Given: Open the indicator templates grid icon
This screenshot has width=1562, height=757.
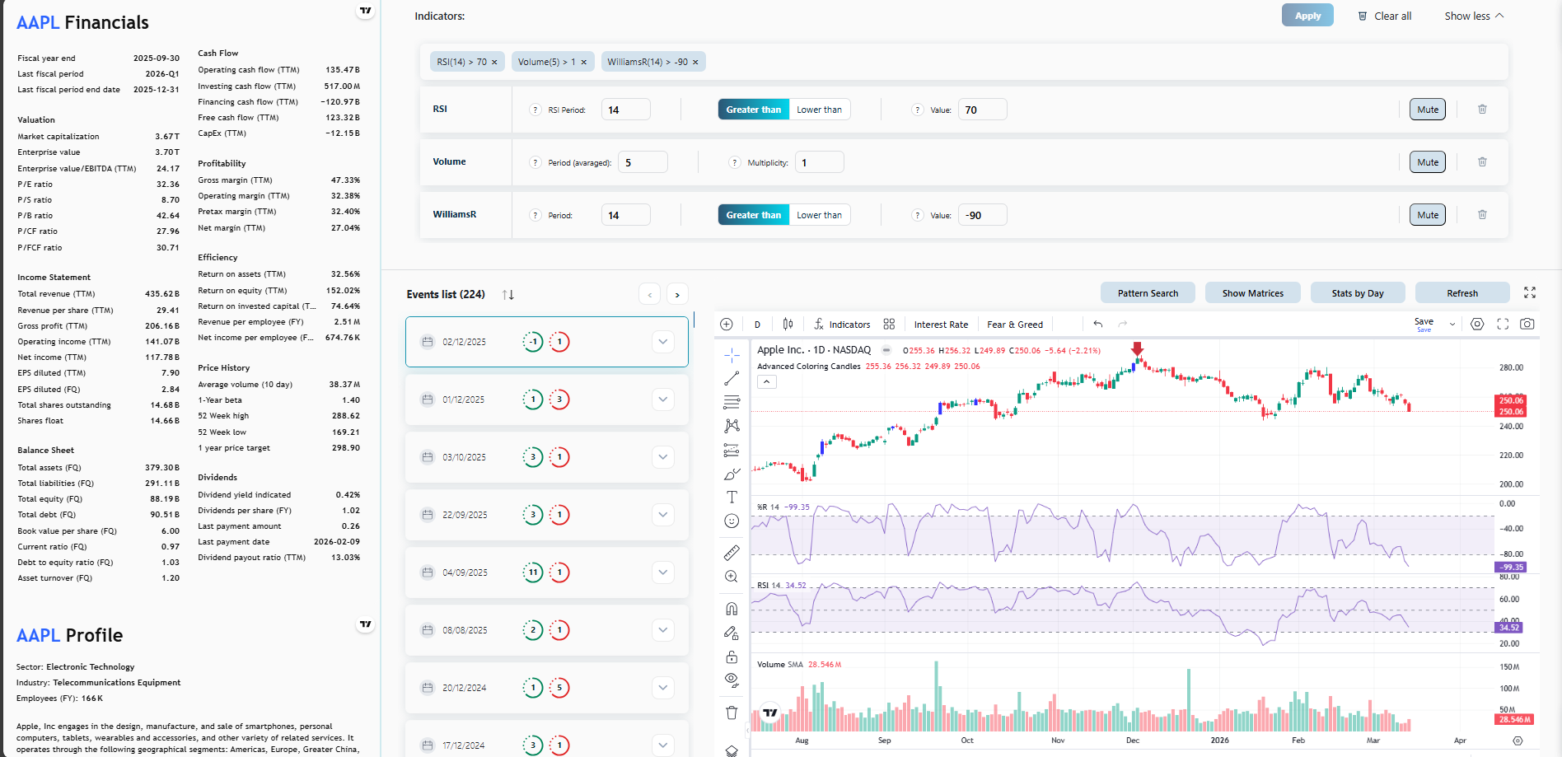Looking at the screenshot, I should click(889, 325).
